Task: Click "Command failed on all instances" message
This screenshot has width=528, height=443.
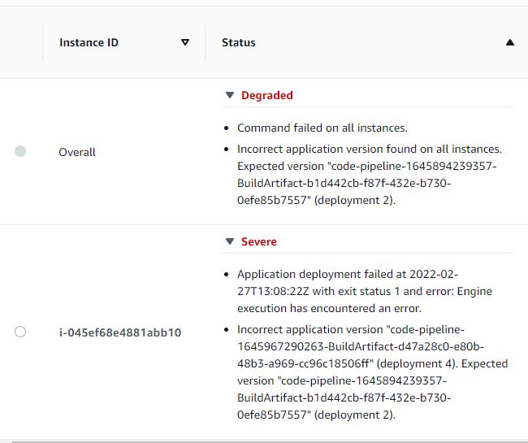Action: 322,128
